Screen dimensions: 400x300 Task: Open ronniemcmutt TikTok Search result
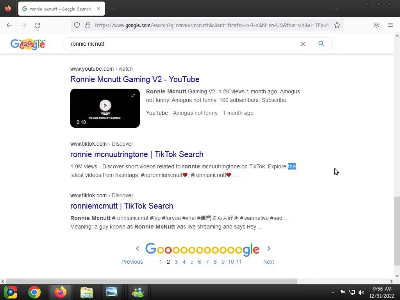[x=122, y=206]
